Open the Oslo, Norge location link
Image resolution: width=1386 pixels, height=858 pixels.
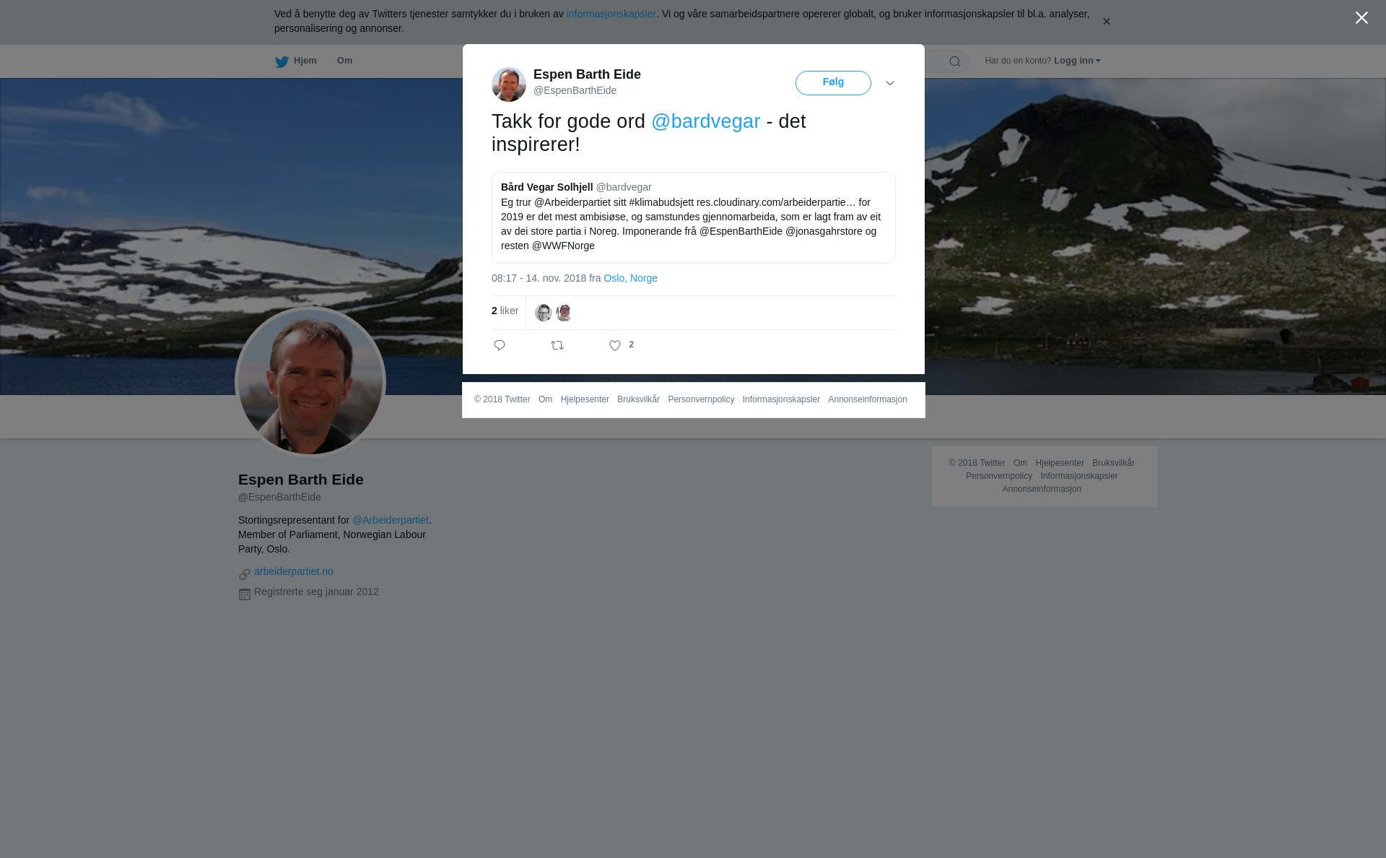point(631,278)
